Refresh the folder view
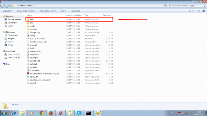207x116 pixels. coord(168,6)
